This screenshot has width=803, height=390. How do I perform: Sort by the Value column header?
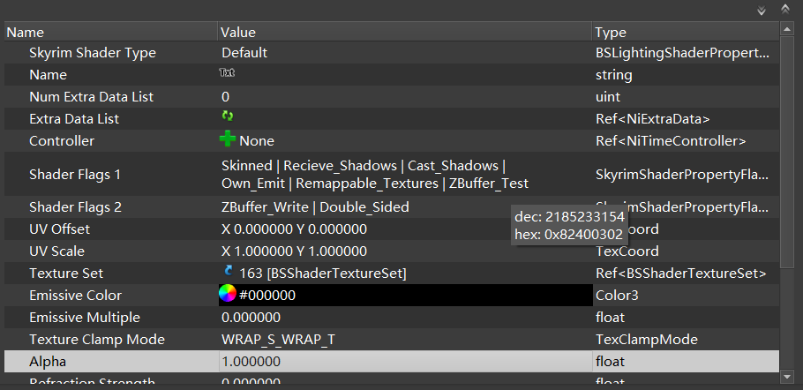pos(405,33)
